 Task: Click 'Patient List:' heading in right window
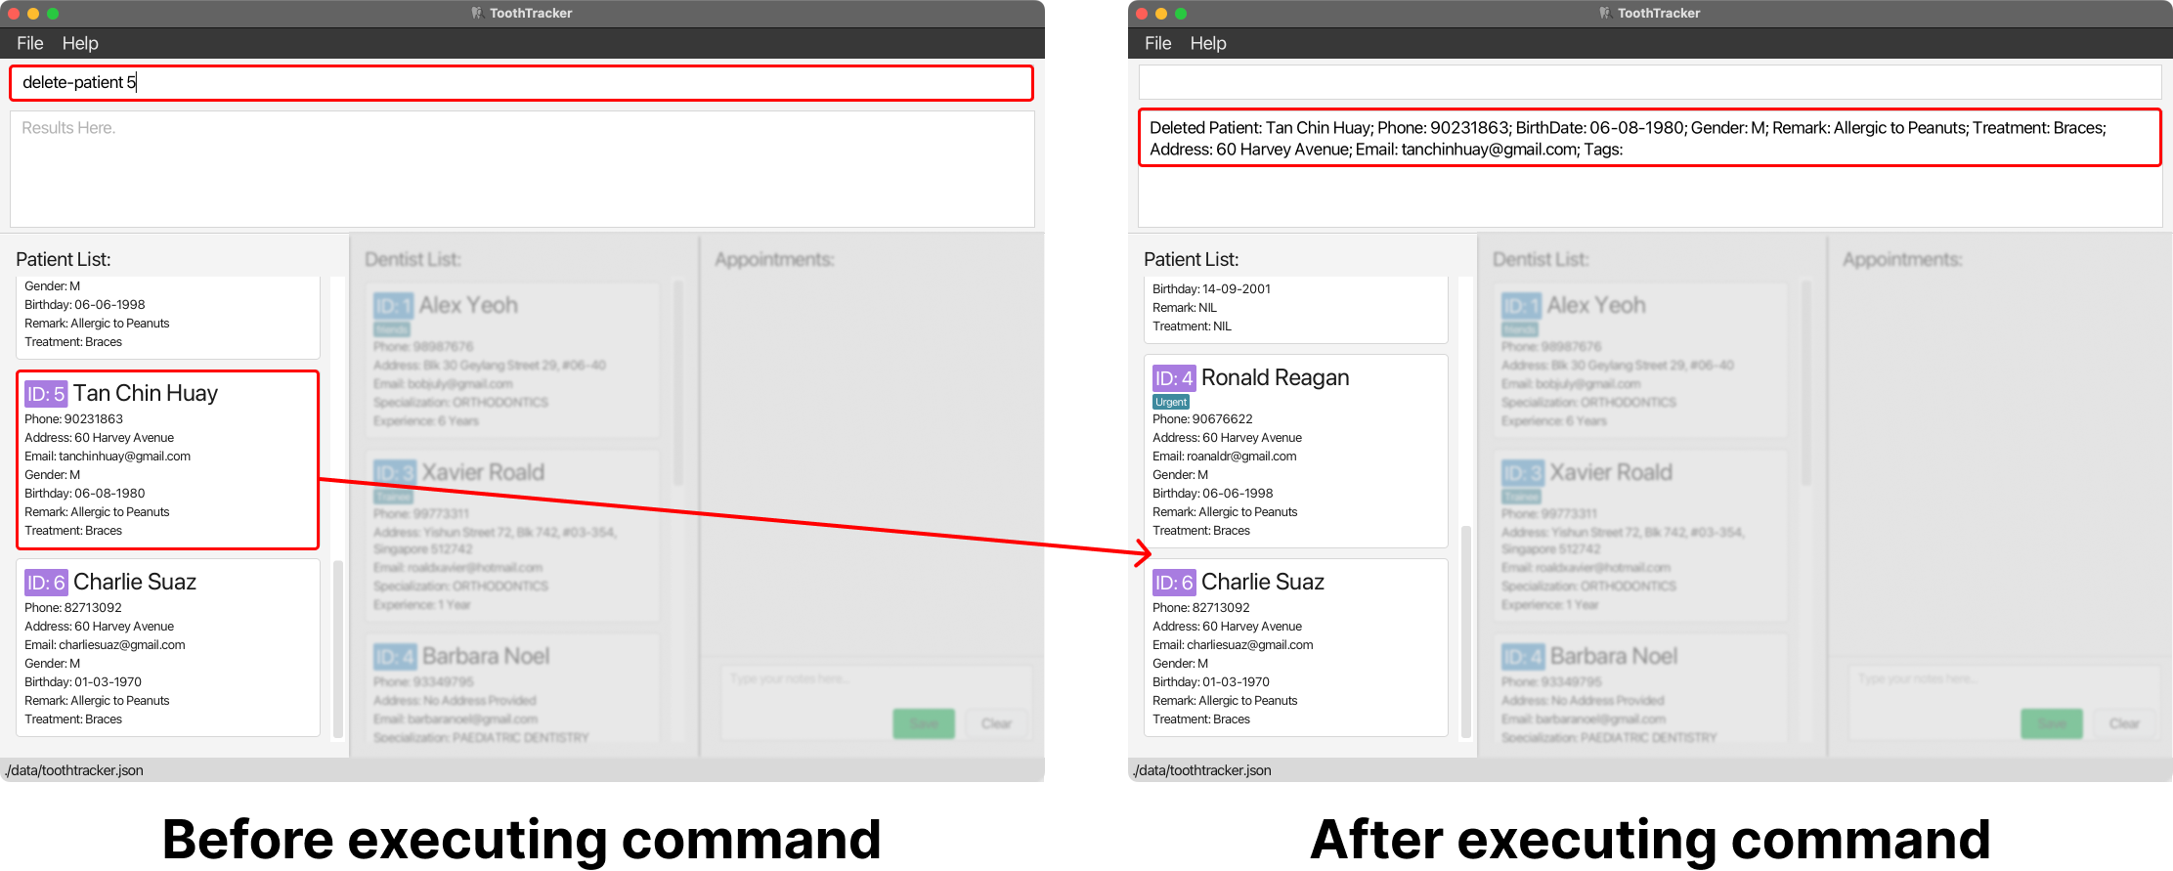coord(1192,259)
